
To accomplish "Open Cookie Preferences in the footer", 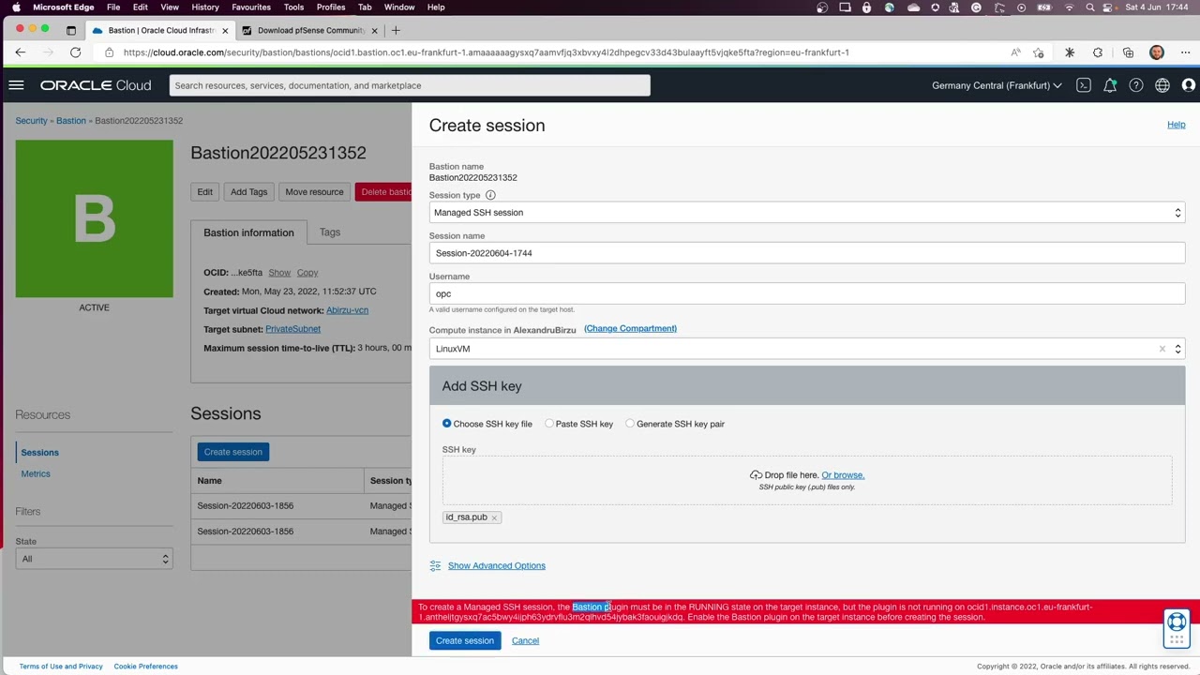I will 145,667.
